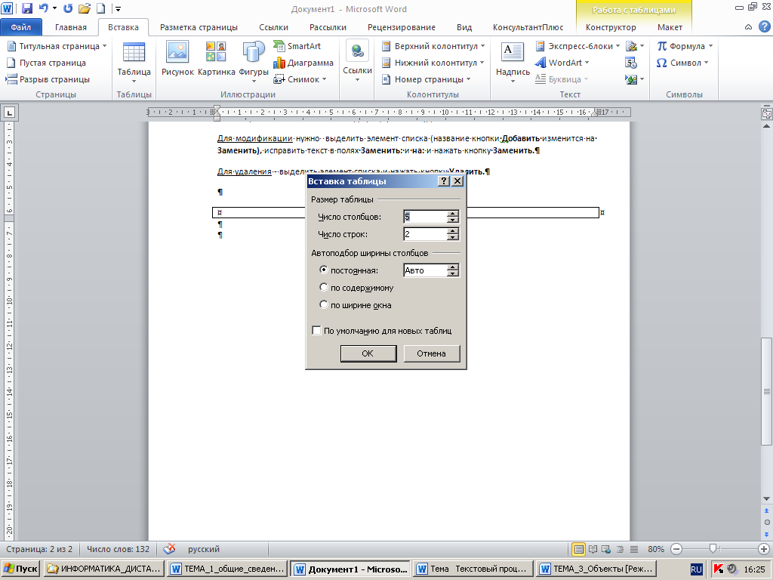The height and width of the screenshot is (580, 773).
Task: Cancel the dialog with Отмена
Action: 431,353
